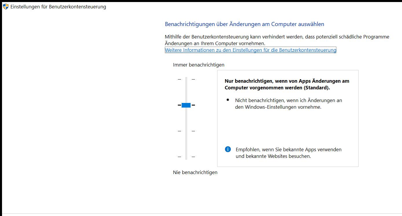The width and height of the screenshot is (402, 216).
Task: Open the 'Weitere Informationen zu den Einstellungen' link
Action: tap(250, 50)
